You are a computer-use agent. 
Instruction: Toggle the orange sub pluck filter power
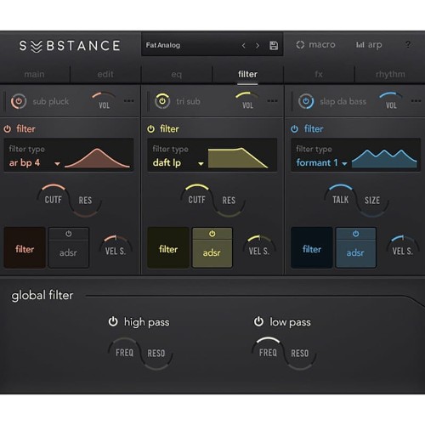click(x=8, y=129)
